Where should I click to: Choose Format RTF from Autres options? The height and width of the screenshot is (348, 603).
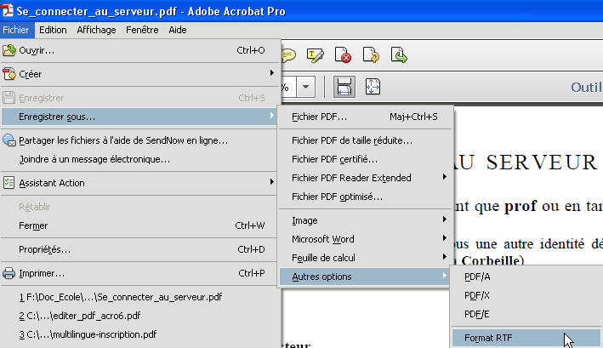[x=526, y=338]
